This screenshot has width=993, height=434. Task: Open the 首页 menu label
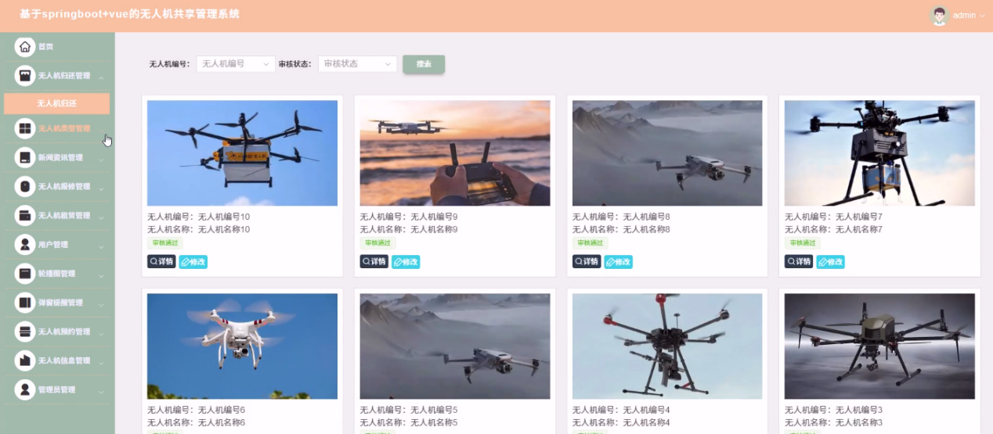point(46,47)
